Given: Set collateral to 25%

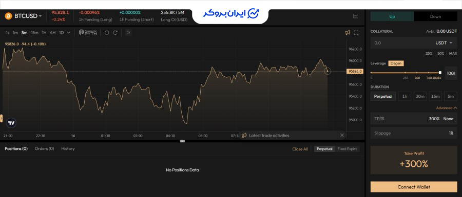Looking at the screenshot, I should (x=429, y=53).
